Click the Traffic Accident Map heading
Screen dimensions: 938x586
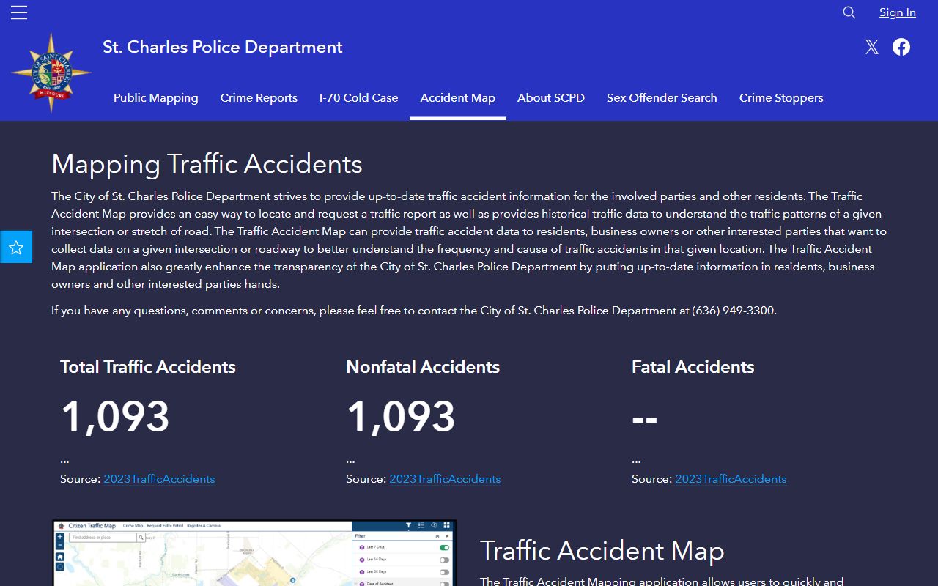point(602,551)
